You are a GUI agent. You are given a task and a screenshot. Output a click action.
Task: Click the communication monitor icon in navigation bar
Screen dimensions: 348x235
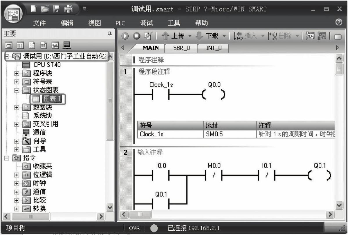click(66, 45)
